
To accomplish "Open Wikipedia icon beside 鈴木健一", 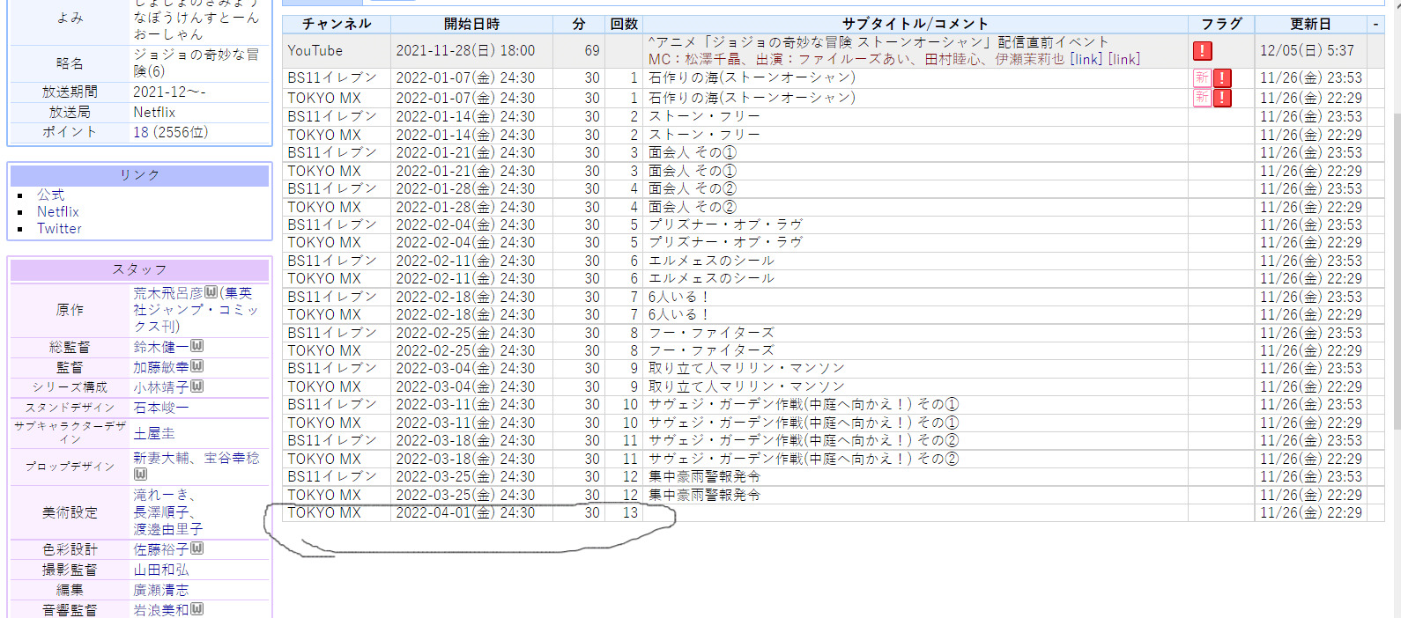I will click(197, 346).
